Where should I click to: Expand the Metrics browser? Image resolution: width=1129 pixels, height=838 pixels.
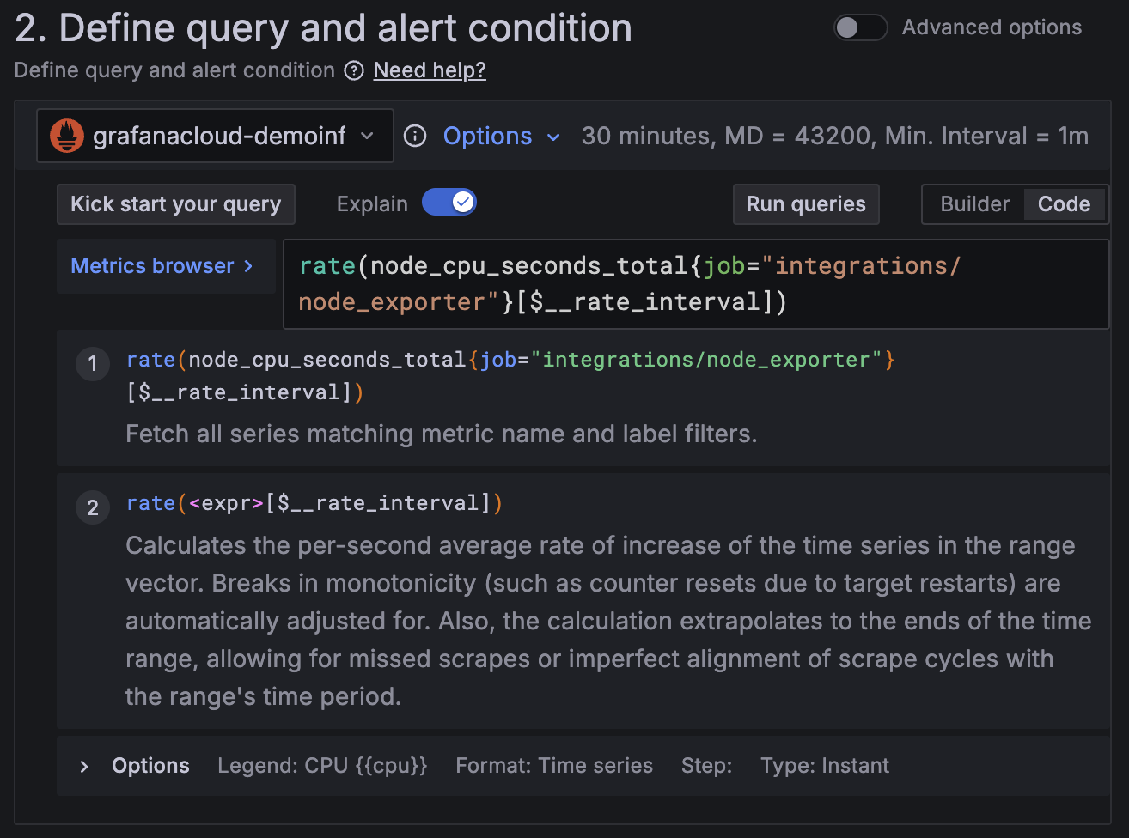(x=165, y=266)
